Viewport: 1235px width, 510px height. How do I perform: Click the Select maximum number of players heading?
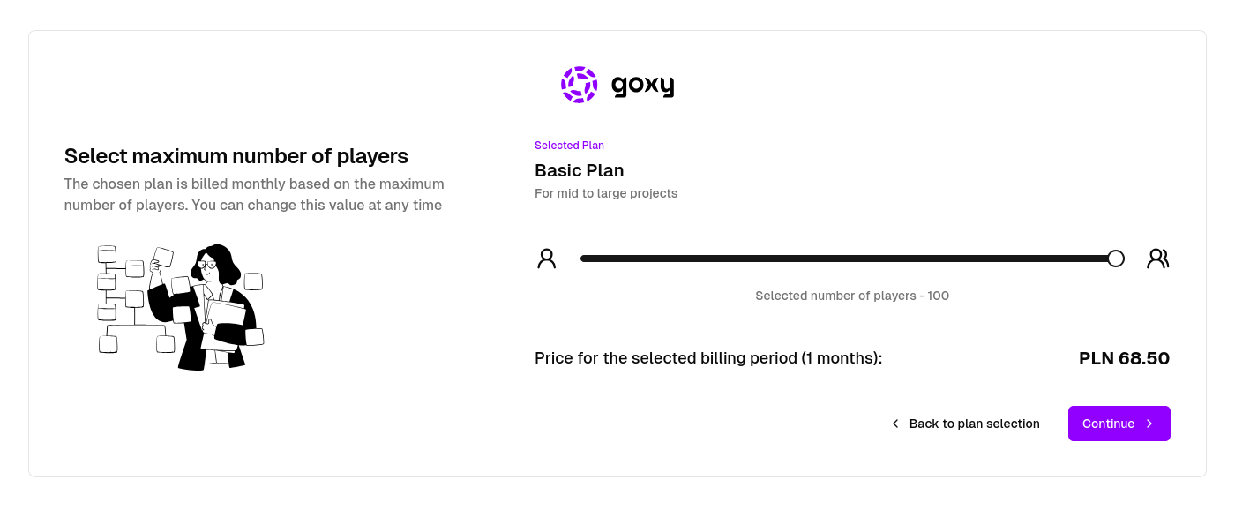236,156
